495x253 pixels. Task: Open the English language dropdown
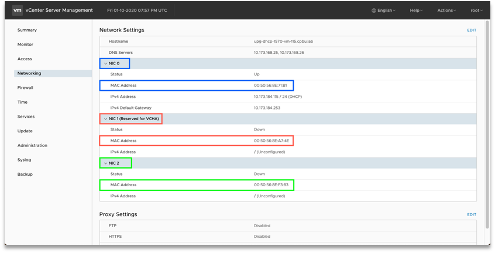[x=384, y=11]
